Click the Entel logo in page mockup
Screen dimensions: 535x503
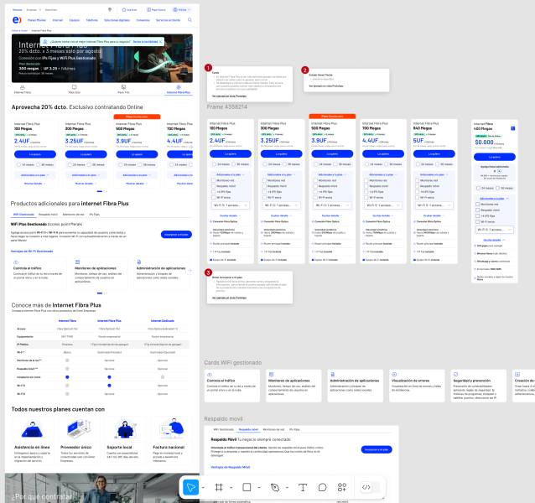[x=17, y=20]
